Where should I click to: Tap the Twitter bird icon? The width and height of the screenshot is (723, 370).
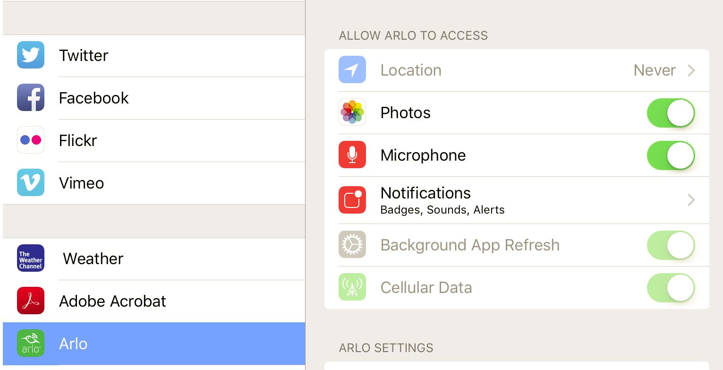pyautogui.click(x=31, y=55)
